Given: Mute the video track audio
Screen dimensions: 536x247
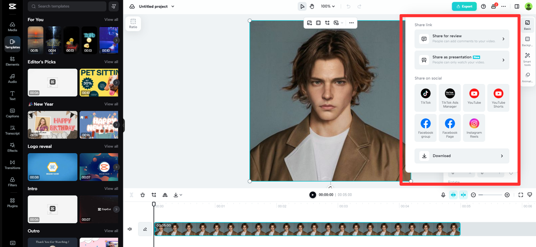Looking at the screenshot, I should (x=130, y=229).
